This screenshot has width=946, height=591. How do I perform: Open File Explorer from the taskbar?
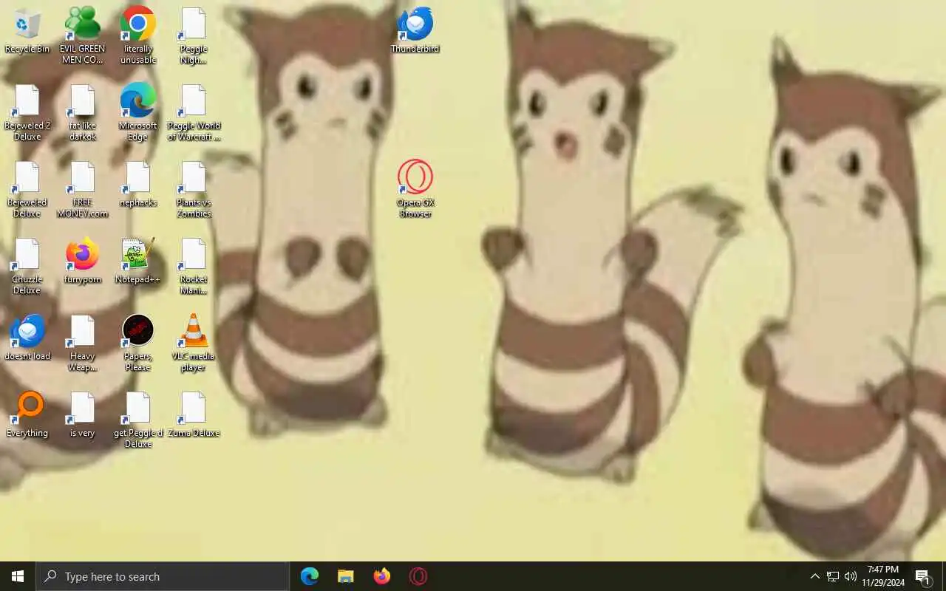click(x=346, y=576)
